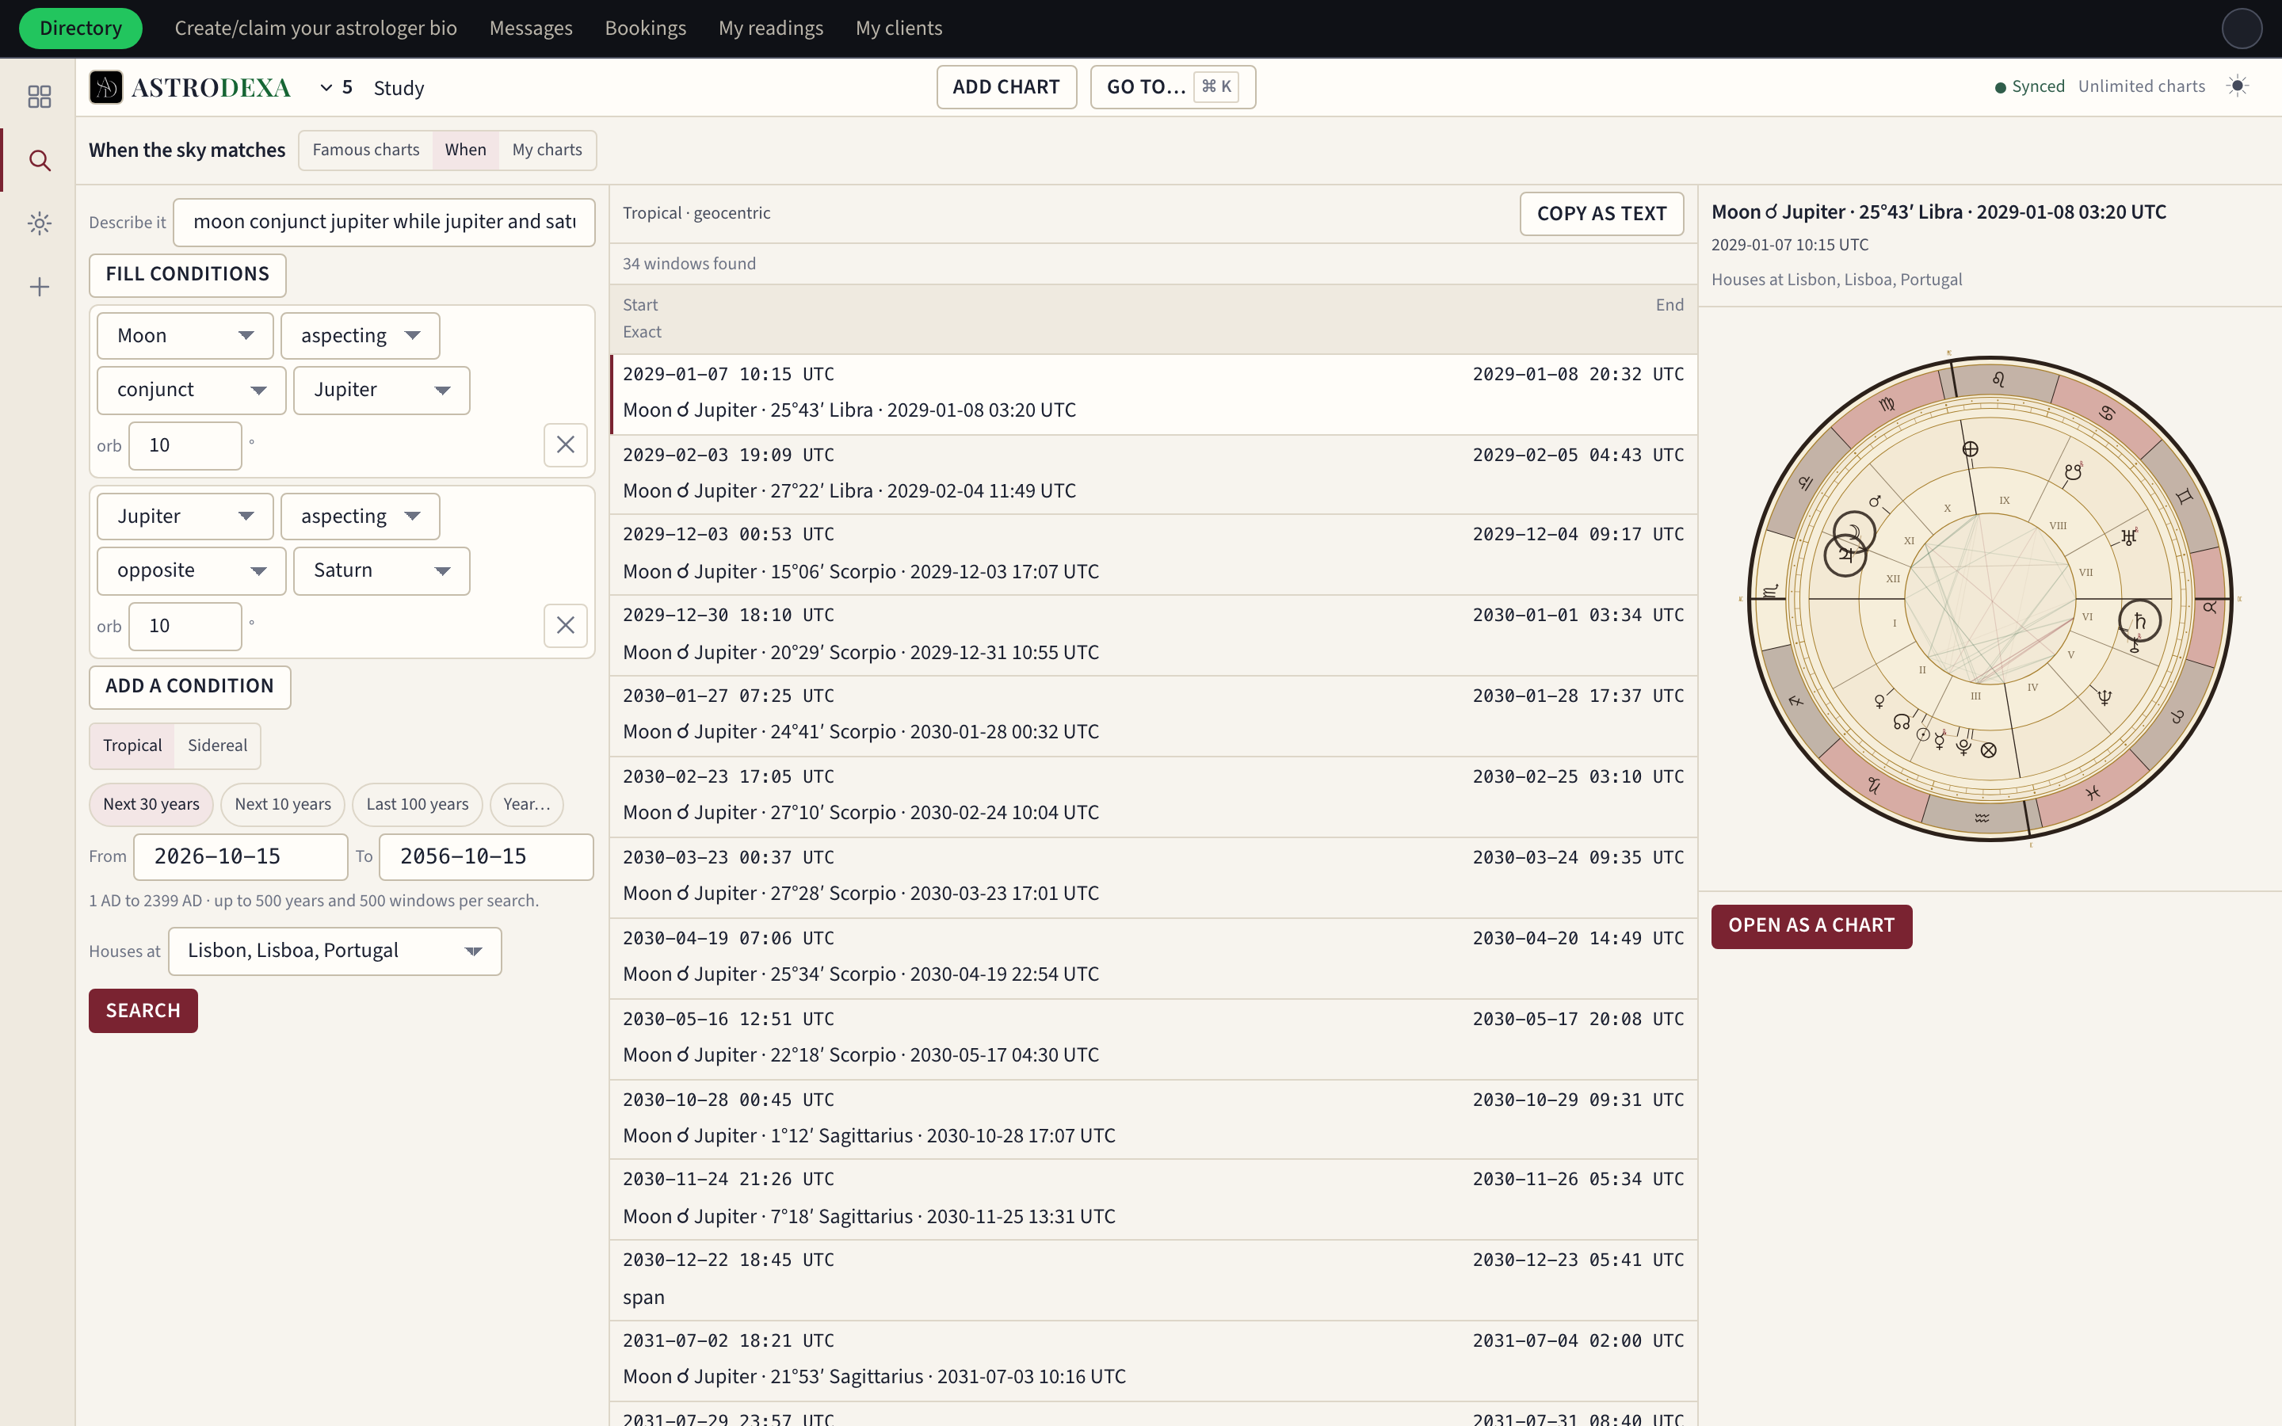Expand the workspace chevron next to 5
Viewport: 2282px width, 1426px height.
326,87
